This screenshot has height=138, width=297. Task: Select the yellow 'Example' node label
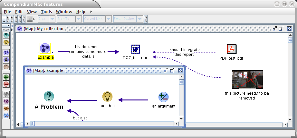46,57
